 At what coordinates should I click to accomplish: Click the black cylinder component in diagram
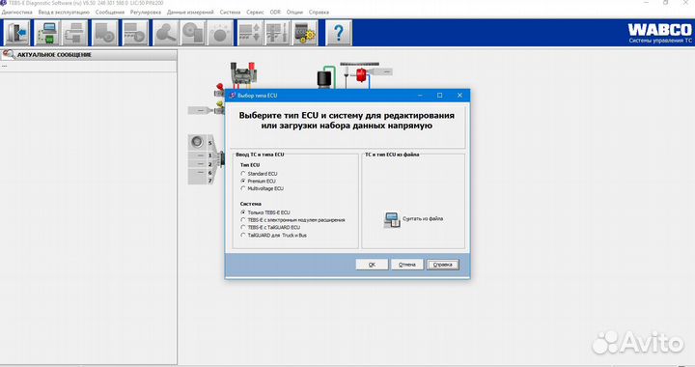[324, 79]
